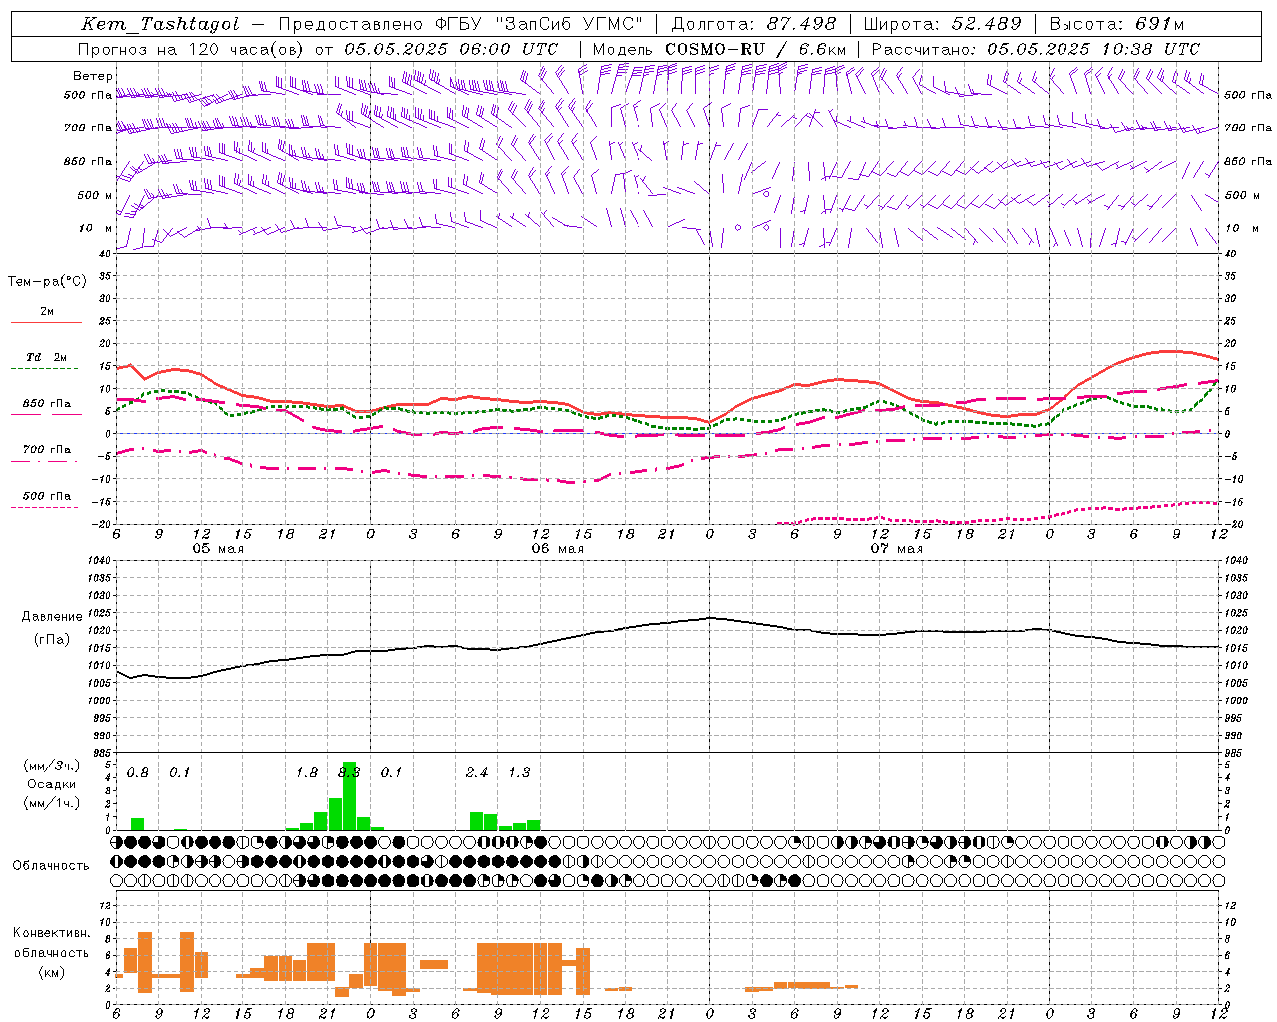Click the 'Td 2м' legend label
Image resolution: width=1277 pixels, height=1022 pixels.
[47, 357]
